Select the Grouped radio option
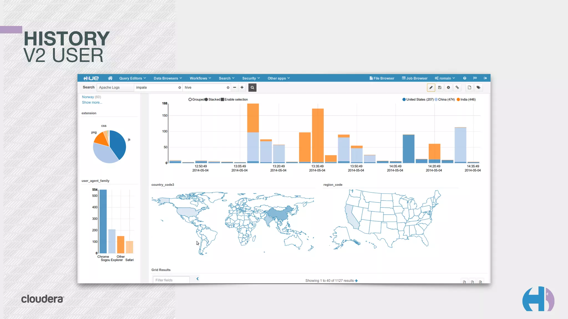The image size is (568, 319). click(190, 99)
